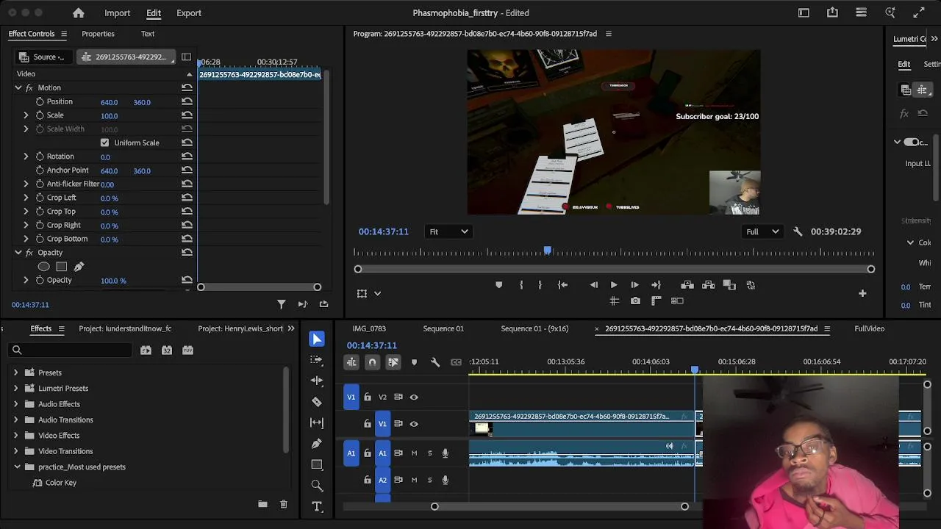The width and height of the screenshot is (941, 529).
Task: Expand the Lumetri Presets folder
Action: click(x=15, y=388)
